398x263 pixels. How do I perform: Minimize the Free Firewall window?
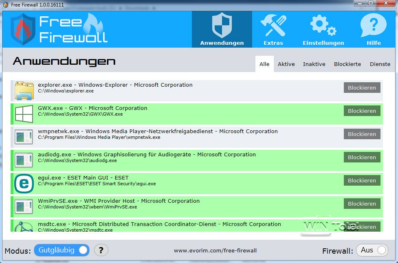coord(360,3)
